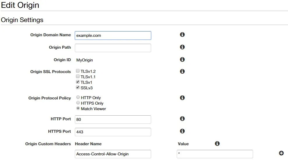Click info icon next to Origin Path
Viewport: 288px width, 160px height.
[182, 47]
